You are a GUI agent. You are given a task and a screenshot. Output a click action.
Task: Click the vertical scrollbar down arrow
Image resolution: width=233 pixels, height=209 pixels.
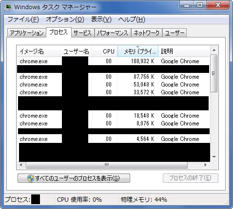click(x=214, y=157)
